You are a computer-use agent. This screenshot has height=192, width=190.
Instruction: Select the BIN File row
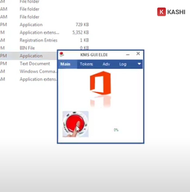tap(45, 48)
